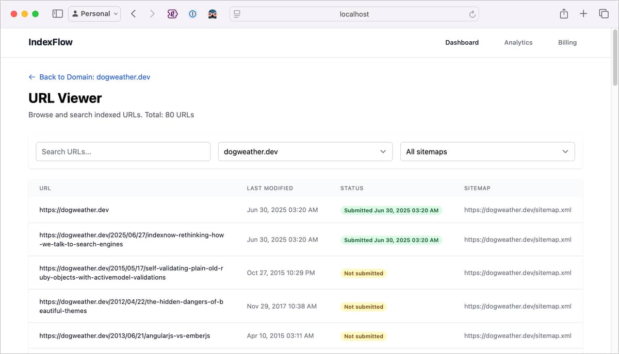Image resolution: width=619 pixels, height=354 pixels.
Task: Show the tab overview icon
Action: pos(604,14)
